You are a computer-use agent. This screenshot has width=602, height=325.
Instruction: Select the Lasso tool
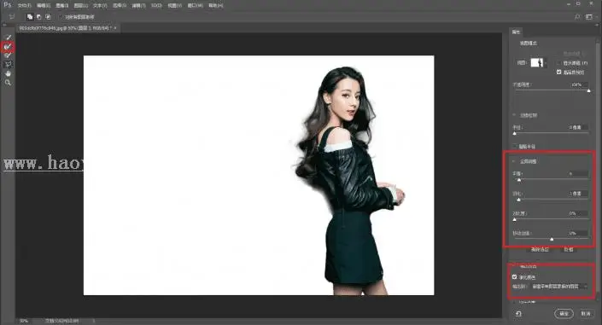click(x=8, y=65)
